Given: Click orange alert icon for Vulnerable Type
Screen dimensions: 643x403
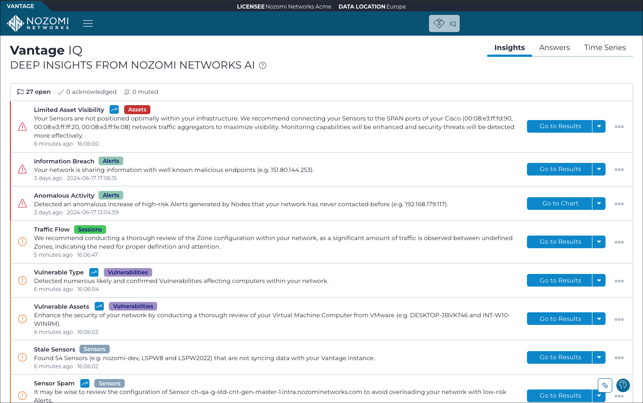Looking at the screenshot, I should 22,281.
